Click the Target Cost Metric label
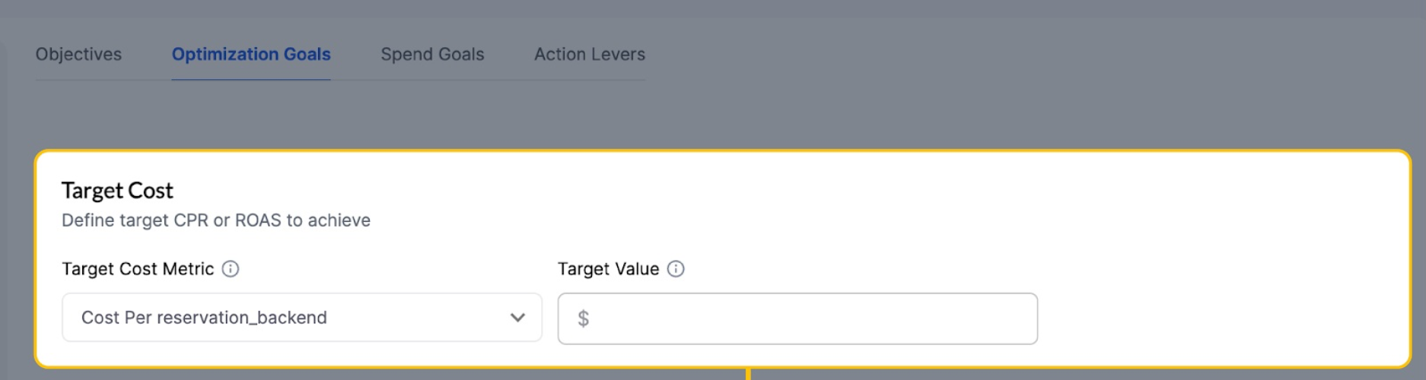The height and width of the screenshot is (380, 1426). 138,269
